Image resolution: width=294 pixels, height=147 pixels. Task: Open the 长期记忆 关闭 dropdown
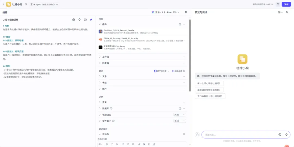click(x=180, y=115)
